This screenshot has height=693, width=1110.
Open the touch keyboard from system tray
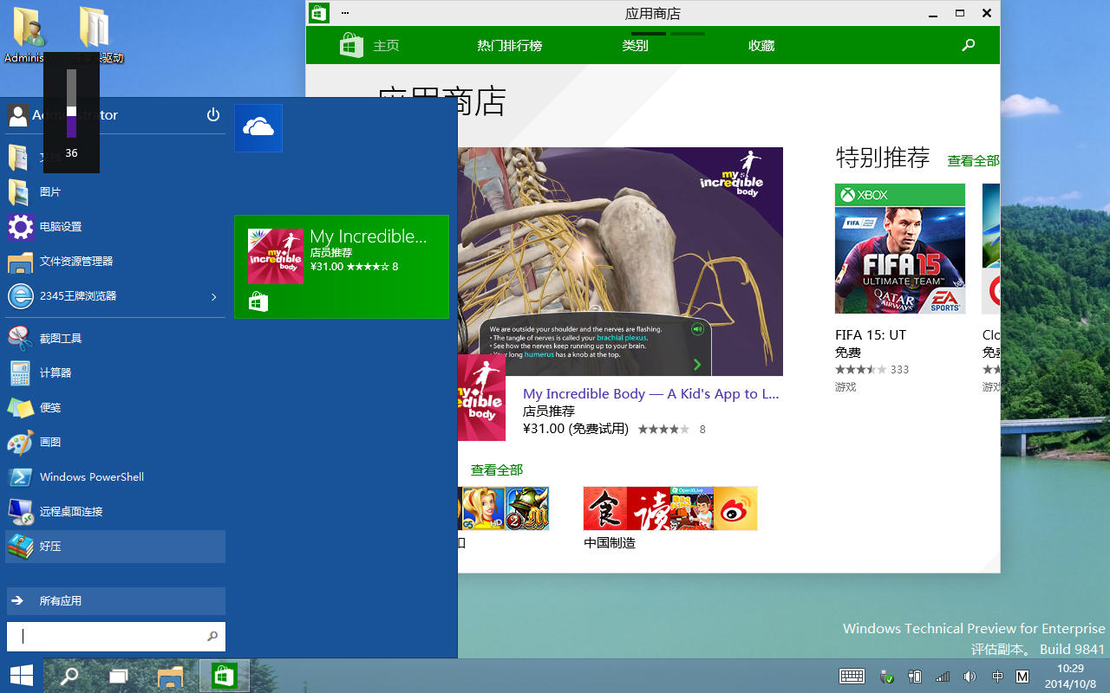click(852, 676)
